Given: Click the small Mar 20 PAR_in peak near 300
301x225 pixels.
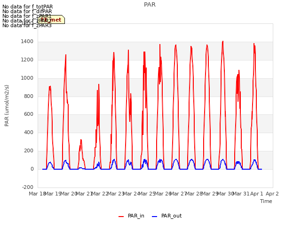Looking at the screenshot, I should coord(81,141).
